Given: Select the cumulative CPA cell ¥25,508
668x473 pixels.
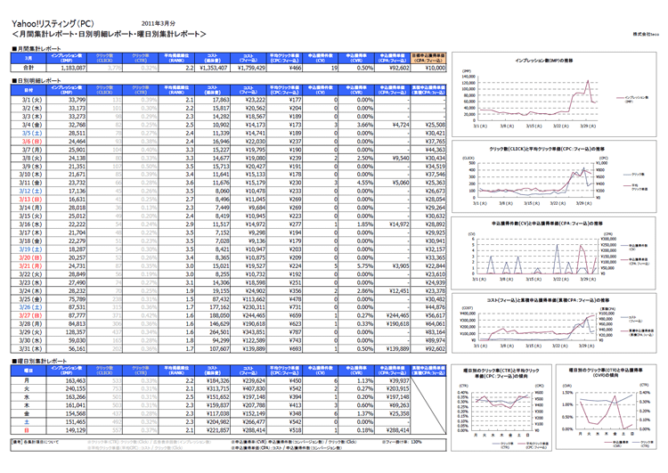Looking at the screenshot, I should [428, 125].
